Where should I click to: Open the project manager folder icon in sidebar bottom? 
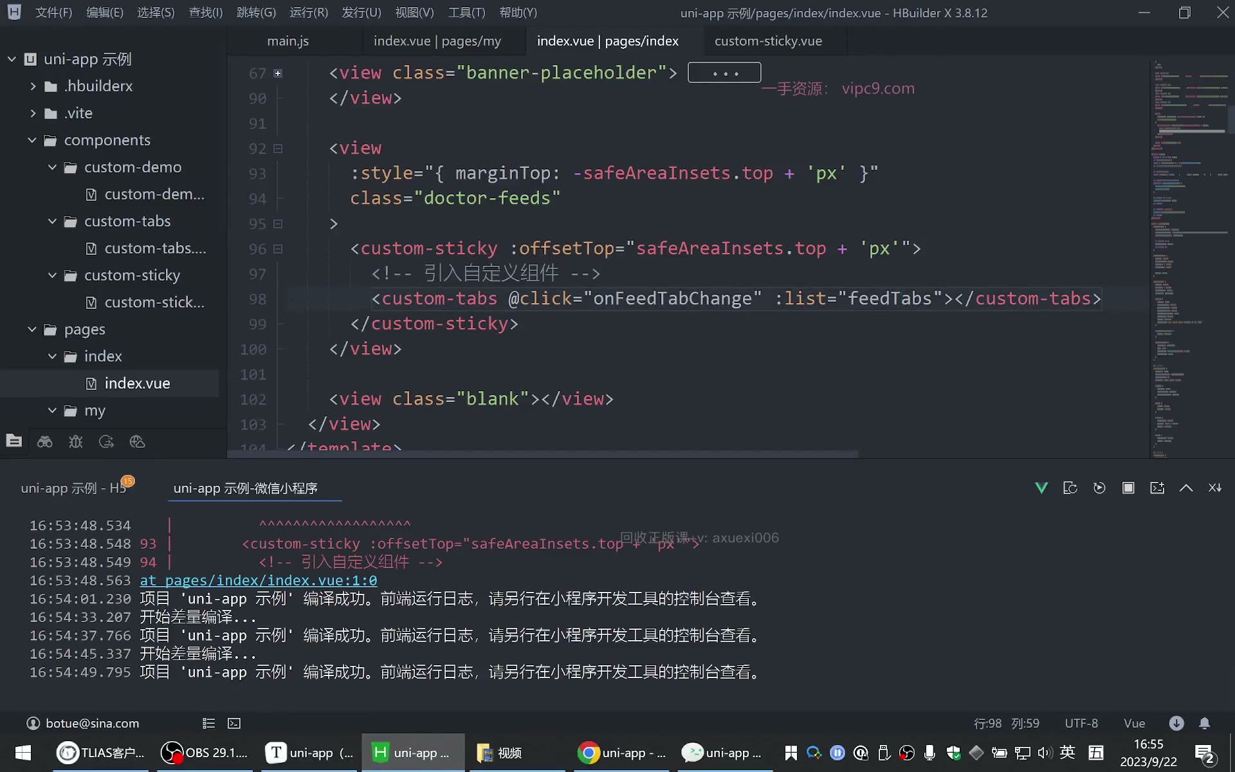14,441
